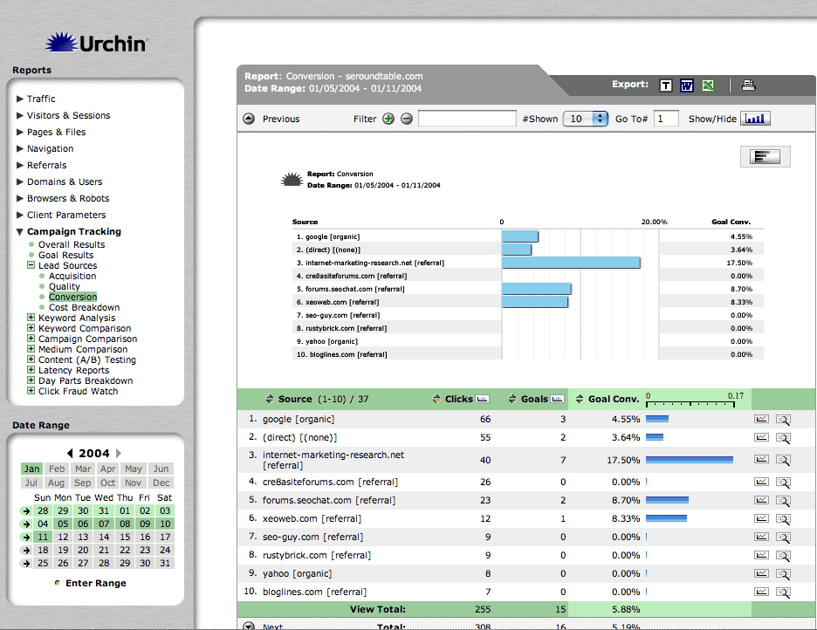
Task: Open the Quality report
Action: [x=65, y=286]
